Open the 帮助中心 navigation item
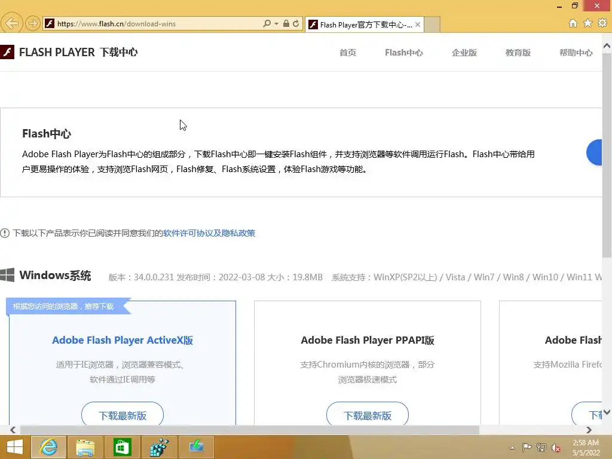This screenshot has width=612, height=459. (576, 53)
